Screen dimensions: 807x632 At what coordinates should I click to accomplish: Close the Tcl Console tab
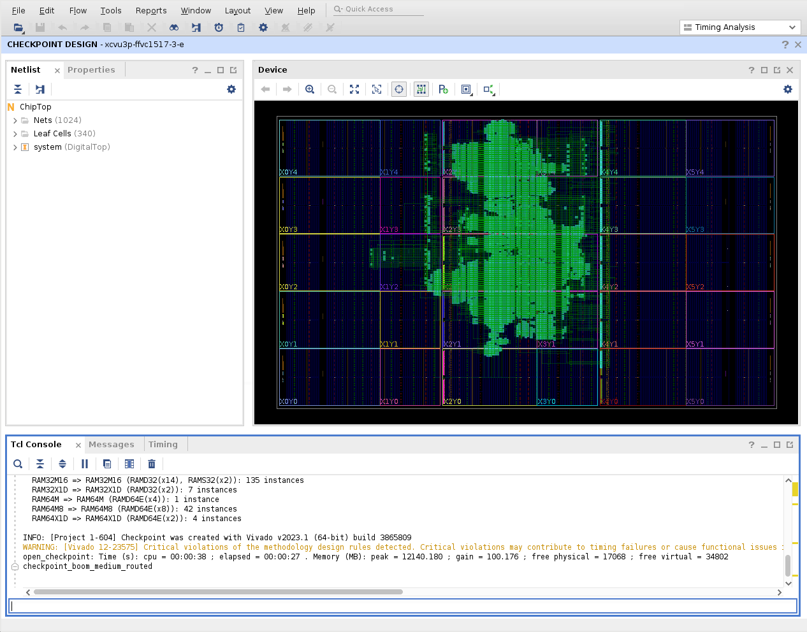pyautogui.click(x=78, y=445)
